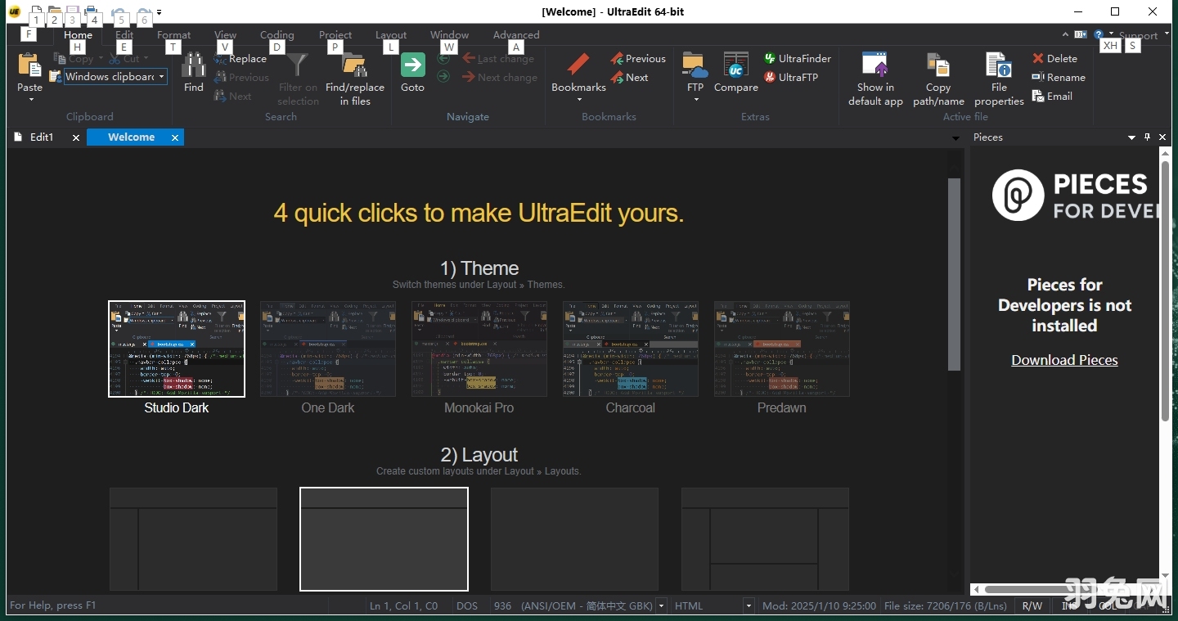1178x621 pixels.
Task: Select the Monokai Pro theme thumbnail
Action: [x=479, y=349]
